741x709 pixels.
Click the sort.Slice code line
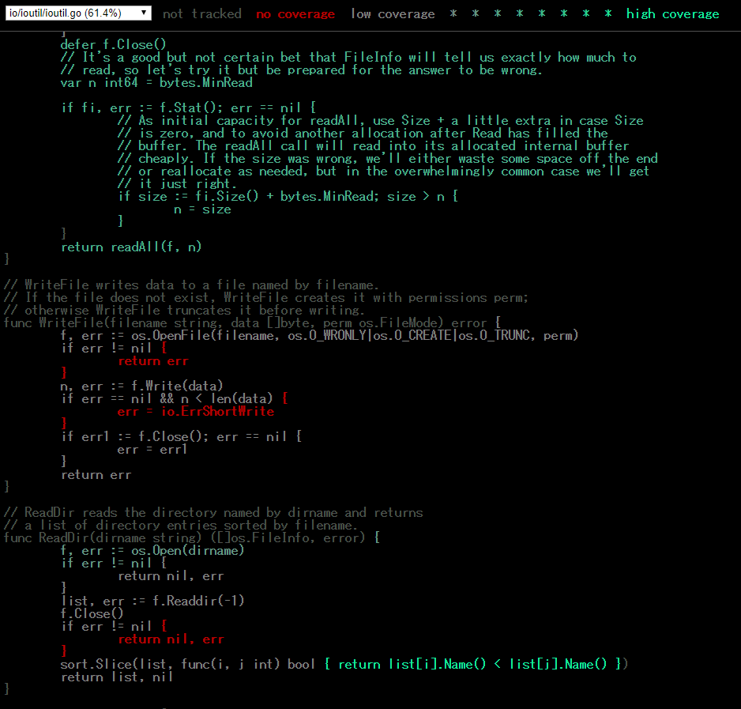pos(344,664)
